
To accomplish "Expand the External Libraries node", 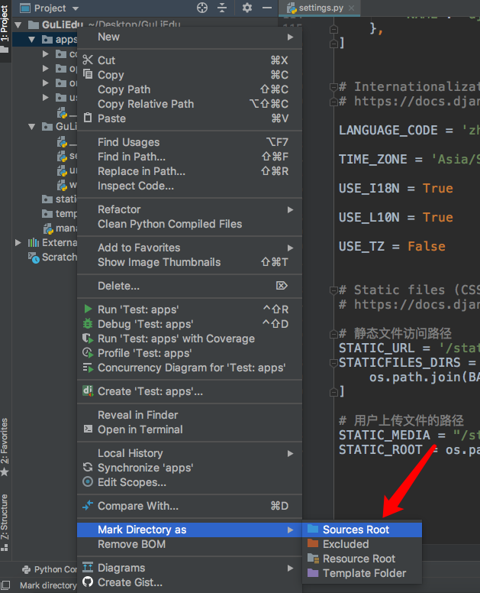I will click(18, 242).
